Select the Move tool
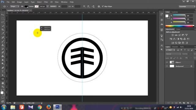The image size is (196, 110). tap(3, 15)
